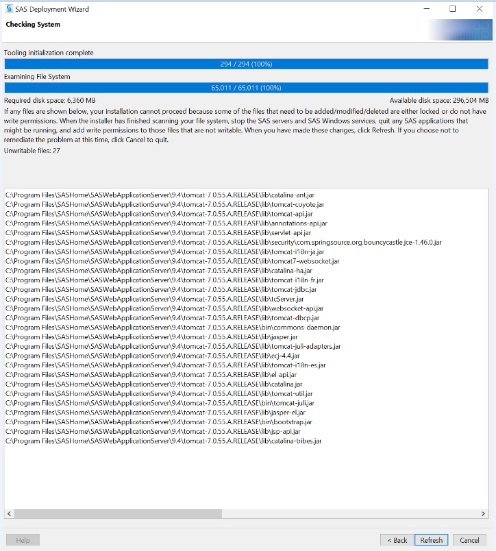
Task: Click left arrow of horizontal scrollbar
Action: [x=9, y=514]
